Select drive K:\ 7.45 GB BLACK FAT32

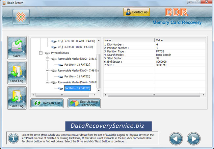click(76, 41)
